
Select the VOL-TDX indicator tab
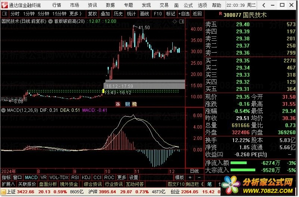click(x=59, y=178)
